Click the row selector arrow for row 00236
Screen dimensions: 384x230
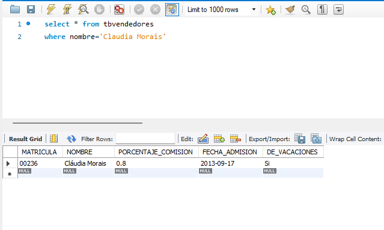pos(8,163)
